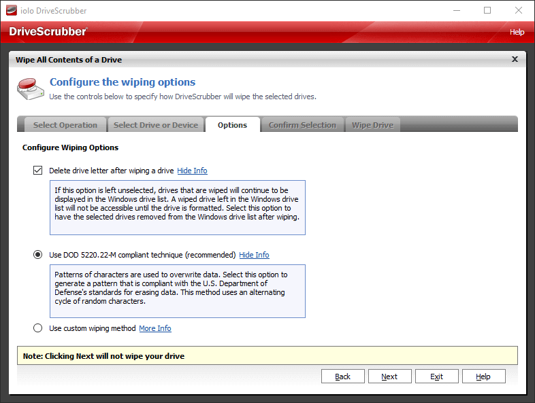Click the Options tab
The width and height of the screenshot is (535, 403).
(x=232, y=125)
